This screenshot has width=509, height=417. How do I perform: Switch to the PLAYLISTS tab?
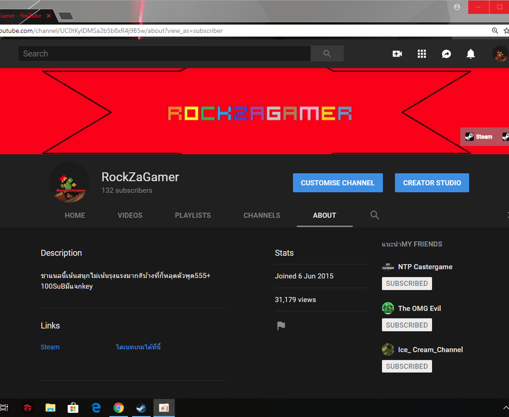click(193, 215)
